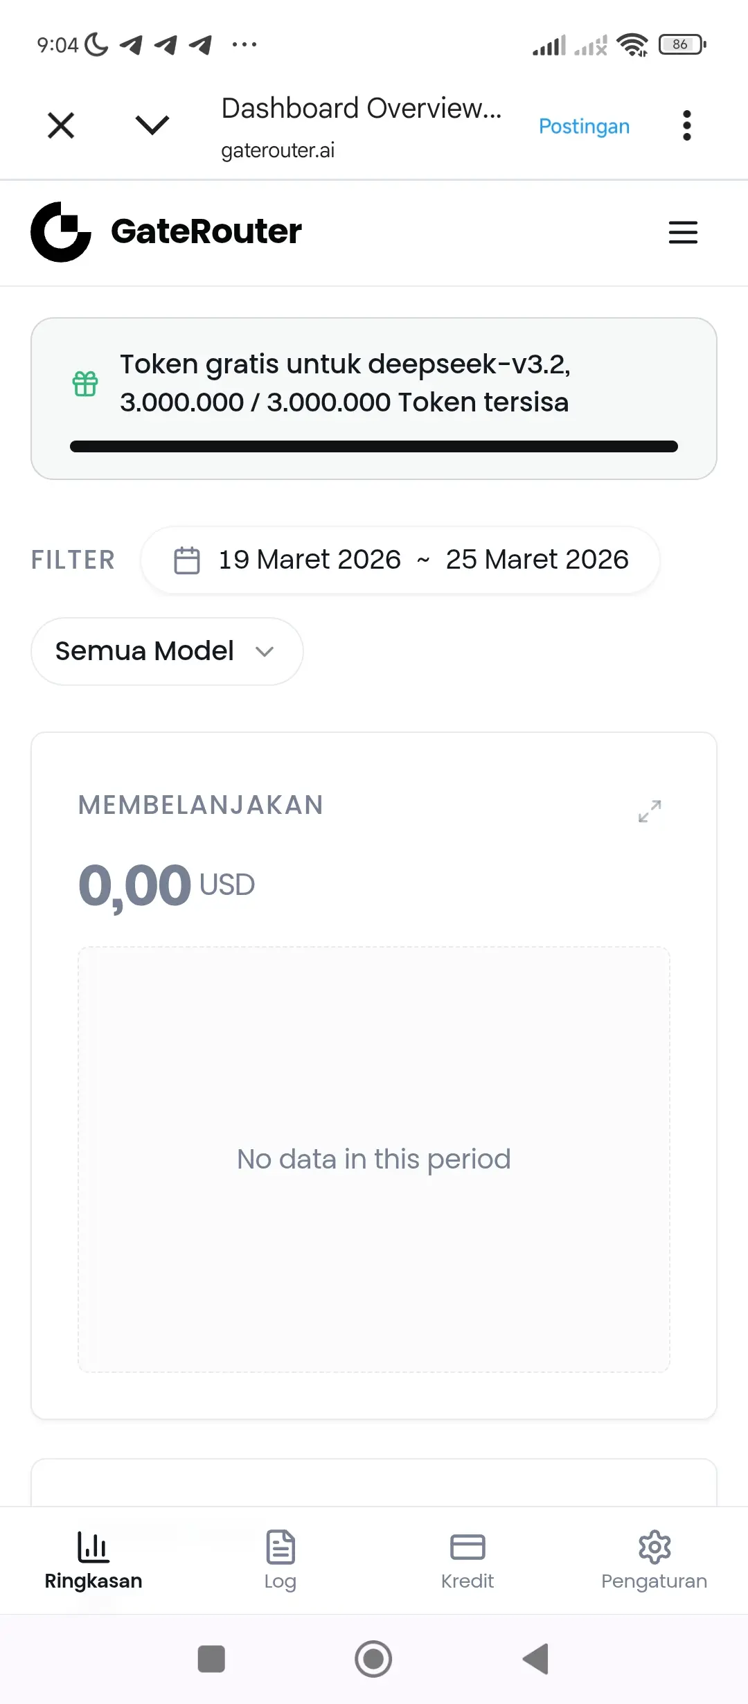The image size is (748, 1704).
Task: Collapse browser with the down chevron
Action: (152, 125)
